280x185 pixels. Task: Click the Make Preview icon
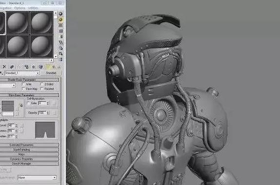click(x=60, y=42)
